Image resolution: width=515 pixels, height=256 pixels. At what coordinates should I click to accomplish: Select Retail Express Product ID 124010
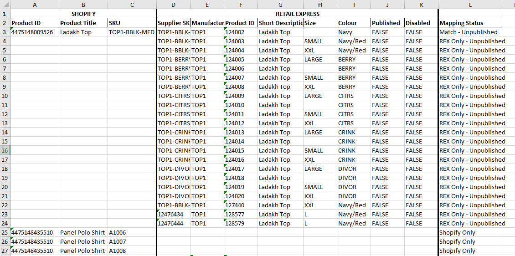coord(241,105)
